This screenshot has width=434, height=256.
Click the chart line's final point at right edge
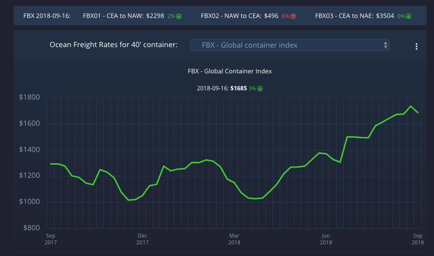point(418,113)
